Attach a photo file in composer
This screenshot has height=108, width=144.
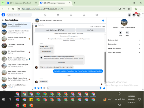point(38,88)
